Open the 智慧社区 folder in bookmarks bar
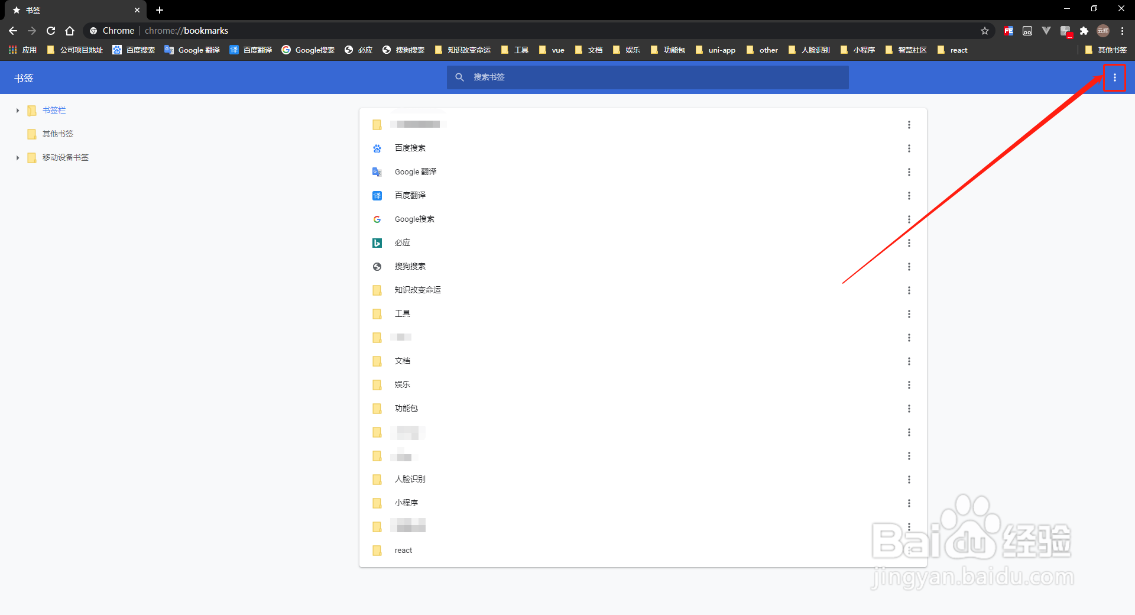This screenshot has width=1135, height=615. click(x=906, y=50)
